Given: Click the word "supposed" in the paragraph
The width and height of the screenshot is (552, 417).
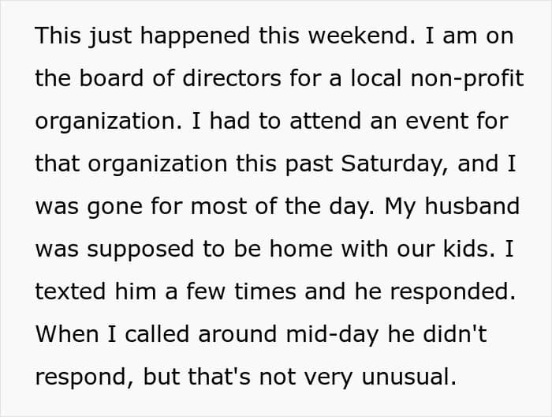Looking at the screenshot, I should point(140,250).
